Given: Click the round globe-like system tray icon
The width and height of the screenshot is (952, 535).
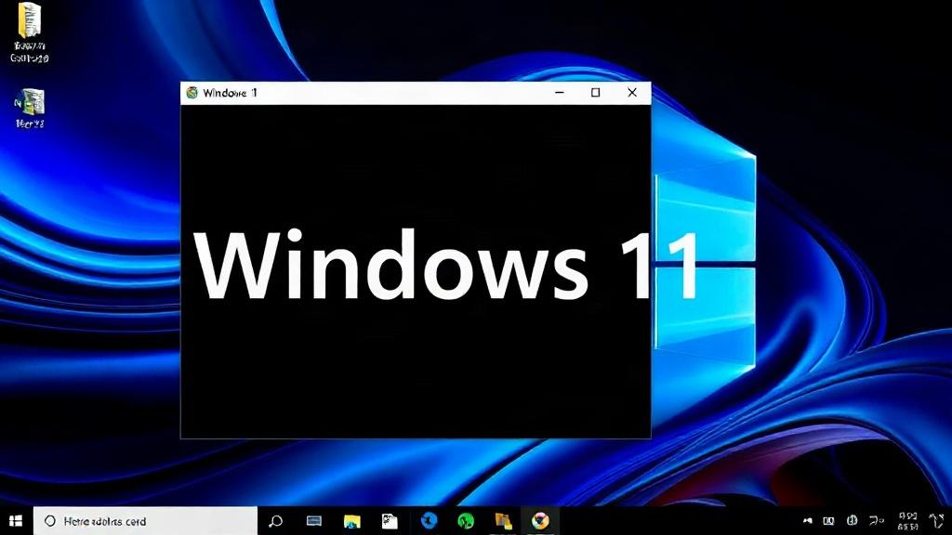Looking at the screenshot, I should [x=852, y=520].
